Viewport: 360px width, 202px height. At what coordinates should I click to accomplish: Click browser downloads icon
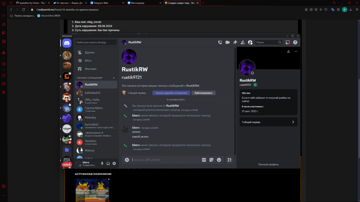351,10
